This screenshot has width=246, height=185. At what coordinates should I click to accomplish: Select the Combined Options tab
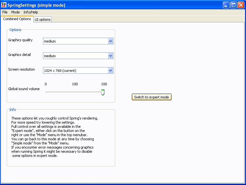(x=17, y=19)
